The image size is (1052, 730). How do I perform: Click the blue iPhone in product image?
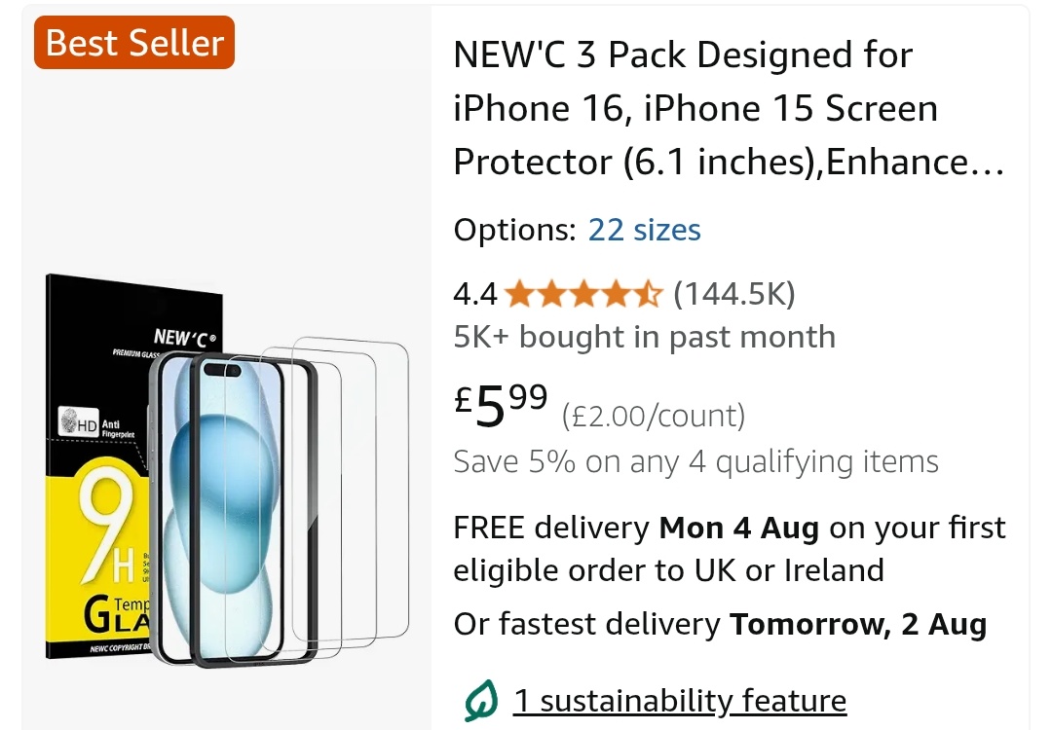coord(221,509)
